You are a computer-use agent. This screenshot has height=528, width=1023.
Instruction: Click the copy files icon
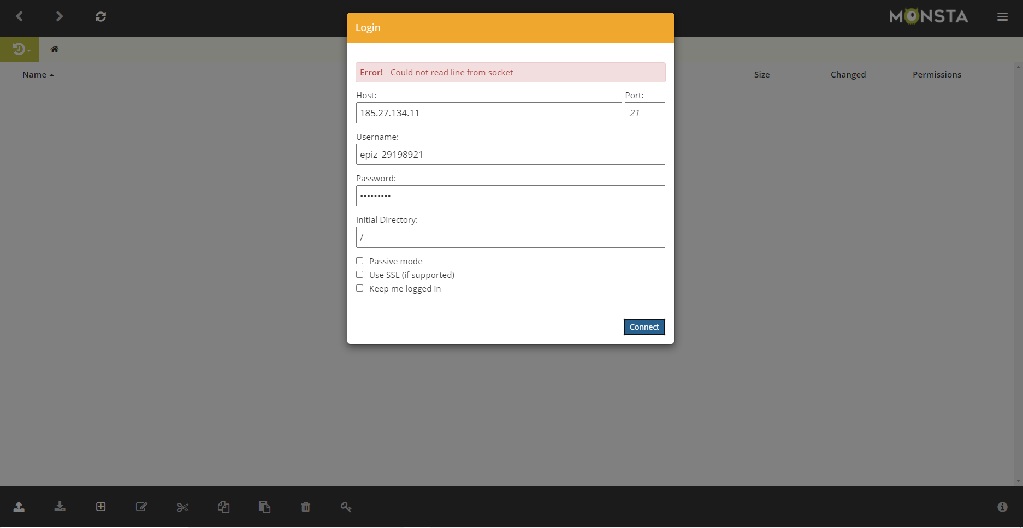[223, 507]
